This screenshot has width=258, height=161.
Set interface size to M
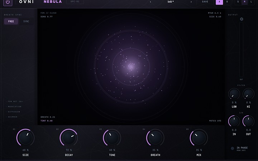tap(244, 2)
